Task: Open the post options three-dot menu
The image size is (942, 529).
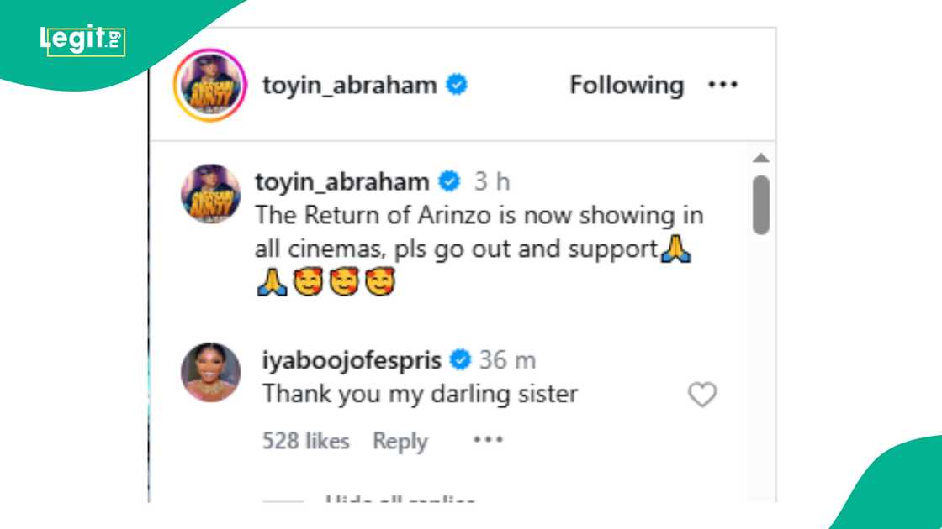Action: (724, 84)
